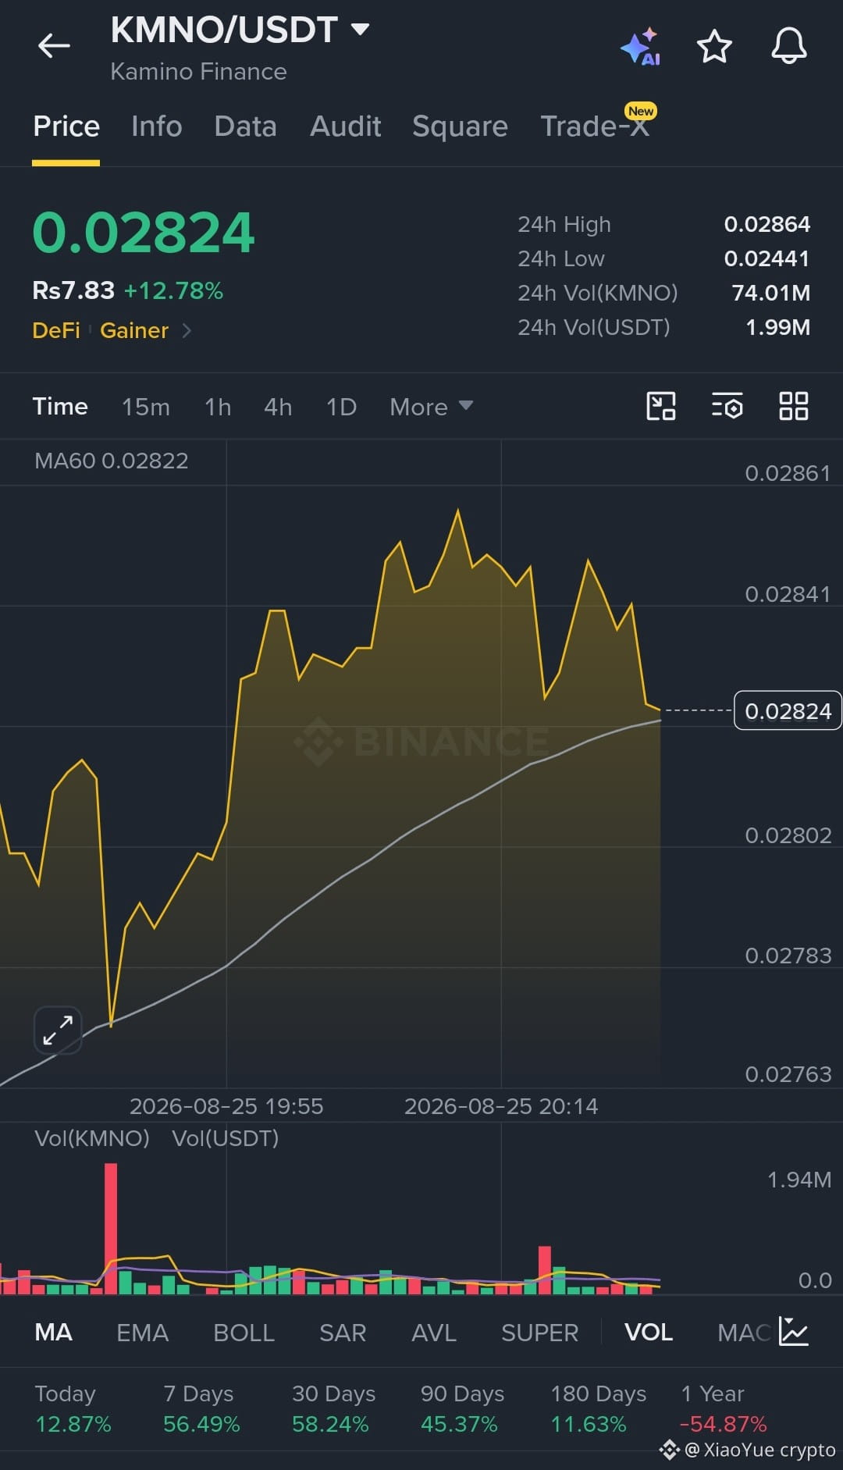Toggle the VOL sub-indicator
This screenshot has height=1470, width=843.
click(649, 1333)
